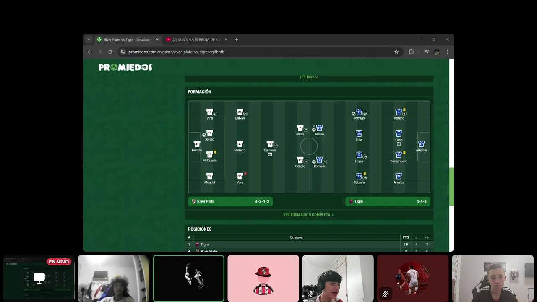Select the black silhouette avatar tile

click(x=189, y=279)
